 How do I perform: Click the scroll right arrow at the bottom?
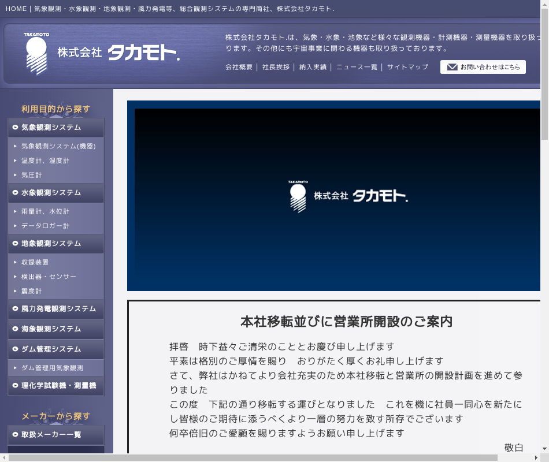(x=536, y=458)
